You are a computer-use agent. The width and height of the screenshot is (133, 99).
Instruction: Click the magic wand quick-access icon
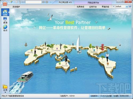tap(11, 2)
